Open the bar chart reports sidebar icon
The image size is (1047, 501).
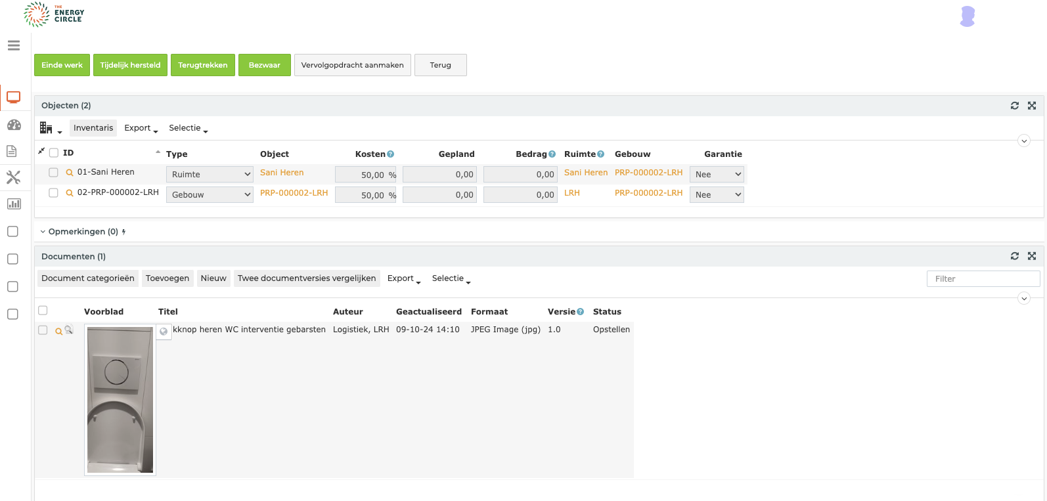click(14, 204)
